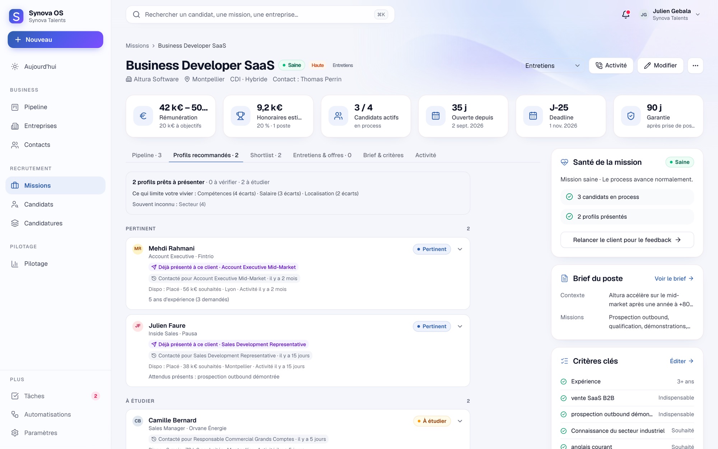This screenshot has width=718, height=449.
Task: Open the Synova OS logo icon
Action: (16, 16)
